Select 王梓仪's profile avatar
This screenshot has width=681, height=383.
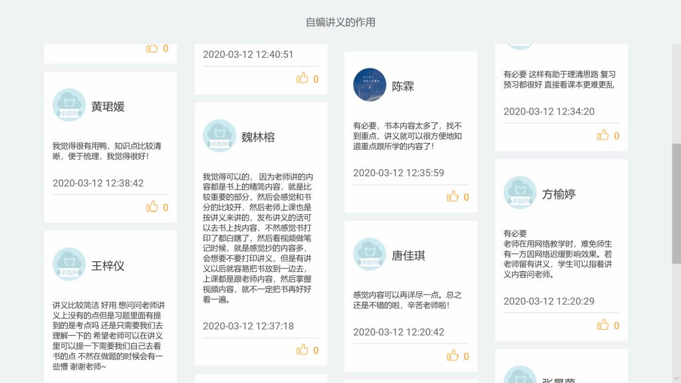(x=69, y=265)
